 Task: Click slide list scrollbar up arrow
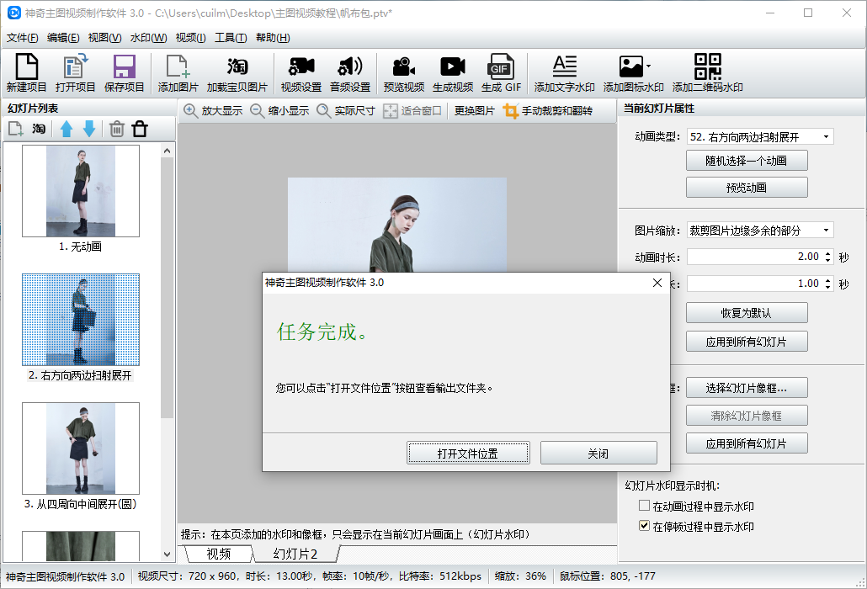(167, 151)
